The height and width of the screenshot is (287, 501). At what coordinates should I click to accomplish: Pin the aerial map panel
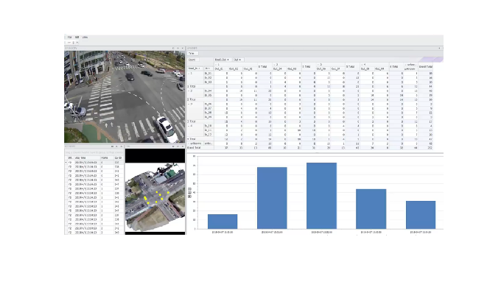pyautogui.click(x=178, y=146)
